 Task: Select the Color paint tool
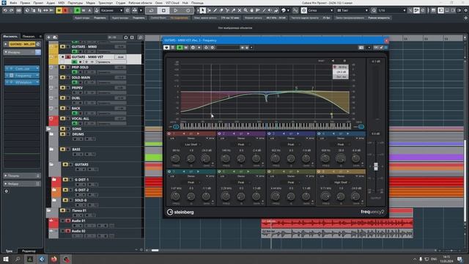click(276, 10)
